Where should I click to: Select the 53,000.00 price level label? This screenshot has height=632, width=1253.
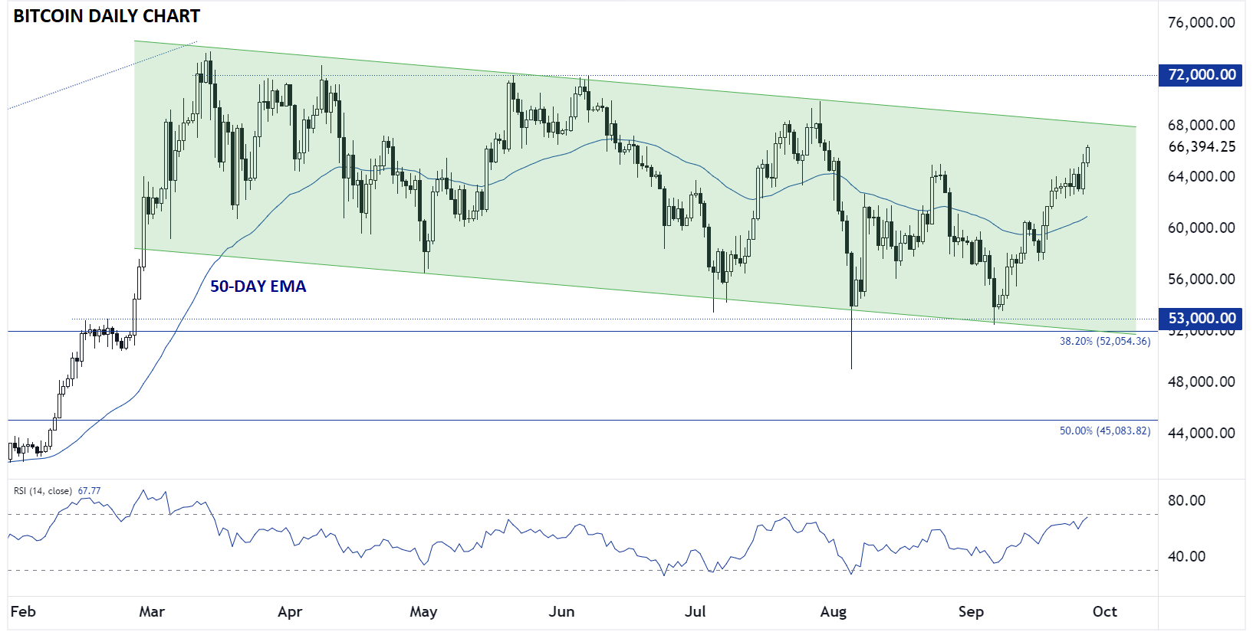[1200, 319]
